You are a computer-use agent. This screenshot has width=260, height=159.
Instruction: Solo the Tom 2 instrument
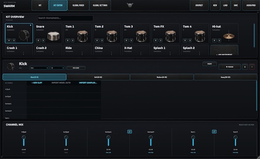click(x=102, y=40)
